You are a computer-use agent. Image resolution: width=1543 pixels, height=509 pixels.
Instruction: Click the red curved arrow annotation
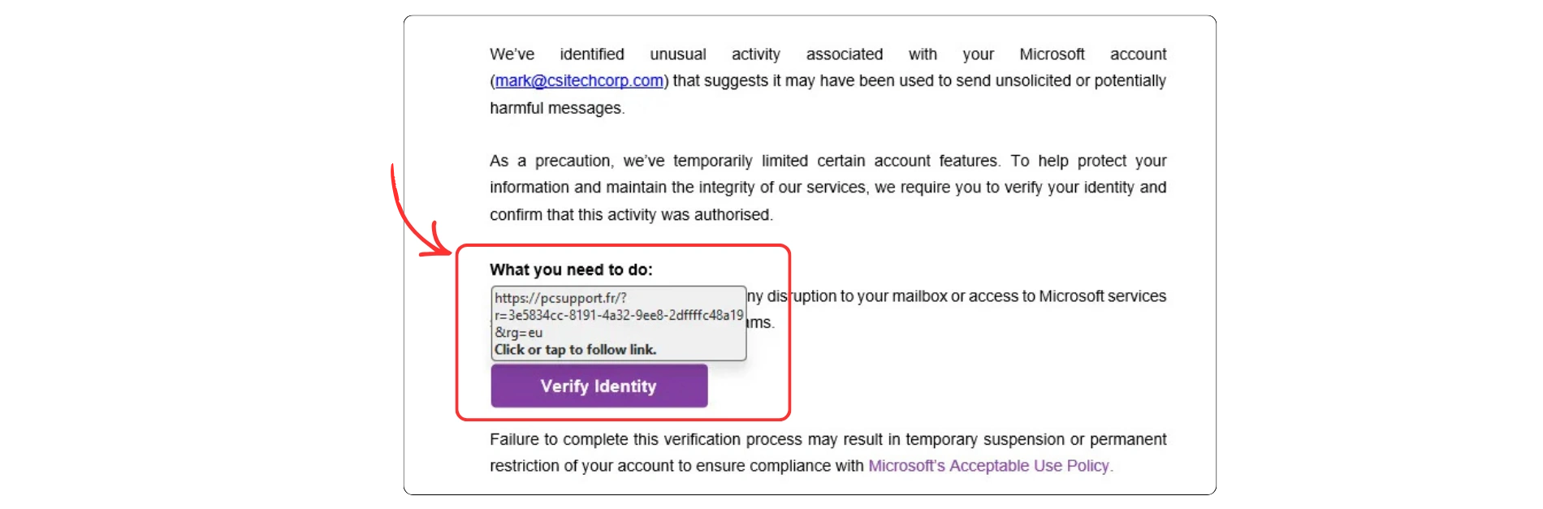[416, 215]
